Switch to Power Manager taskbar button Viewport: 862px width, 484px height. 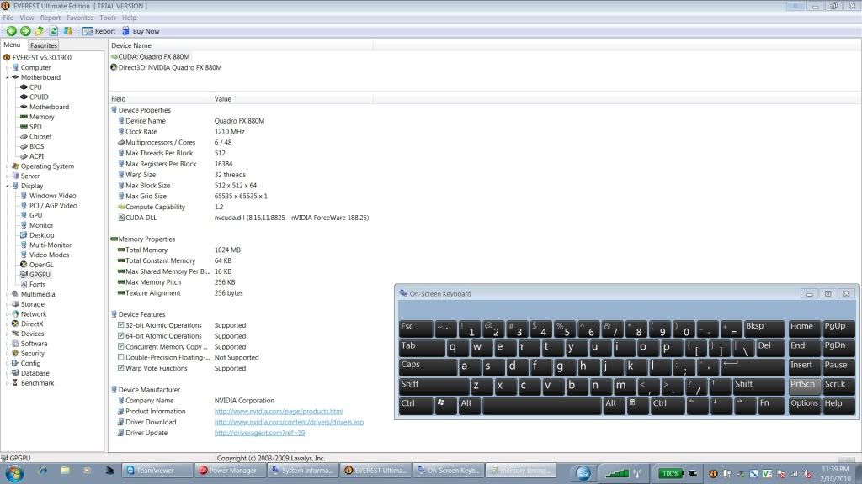229,471
